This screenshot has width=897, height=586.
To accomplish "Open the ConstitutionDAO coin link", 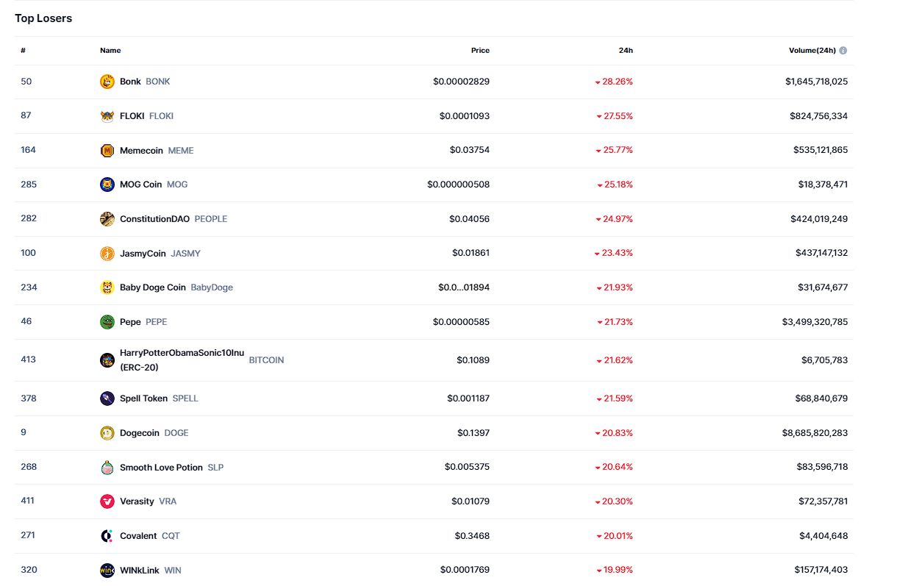I will (x=154, y=219).
